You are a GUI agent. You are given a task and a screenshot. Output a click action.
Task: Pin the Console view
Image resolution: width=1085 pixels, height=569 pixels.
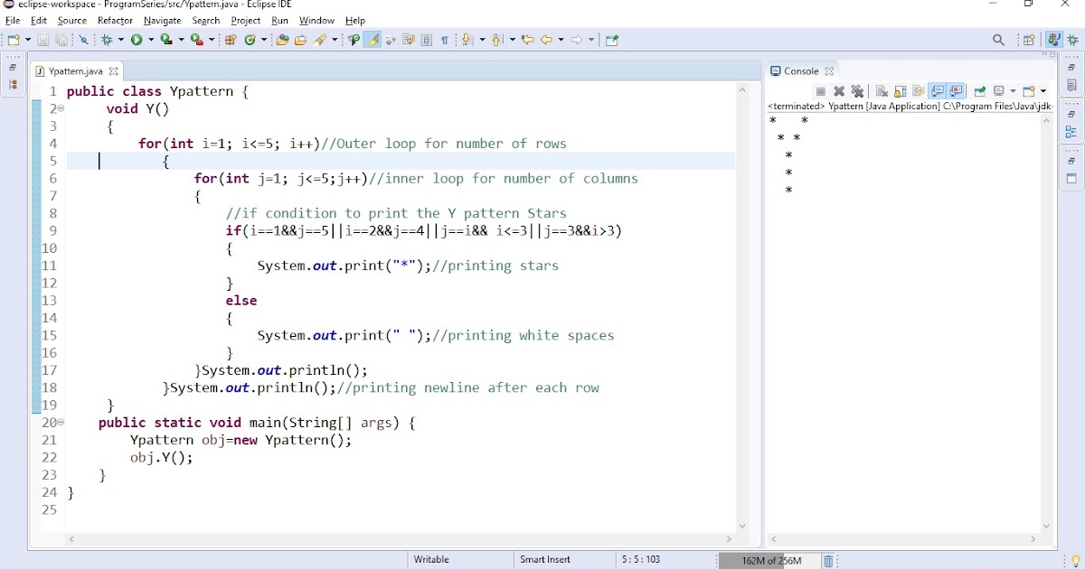(978, 90)
